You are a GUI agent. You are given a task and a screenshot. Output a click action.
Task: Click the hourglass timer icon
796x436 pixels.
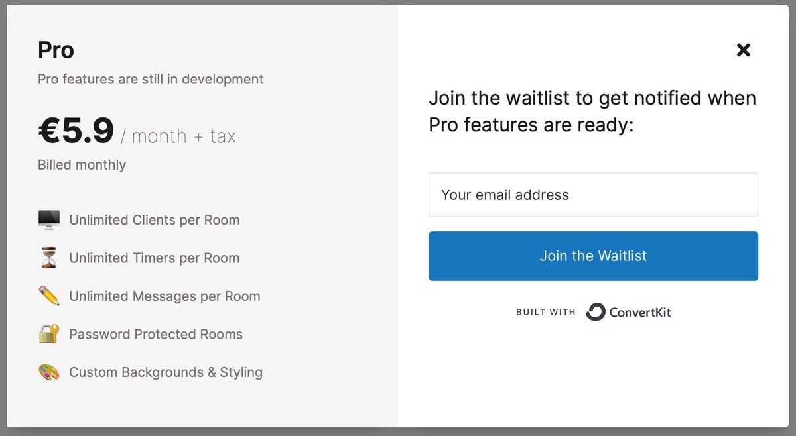pos(49,258)
